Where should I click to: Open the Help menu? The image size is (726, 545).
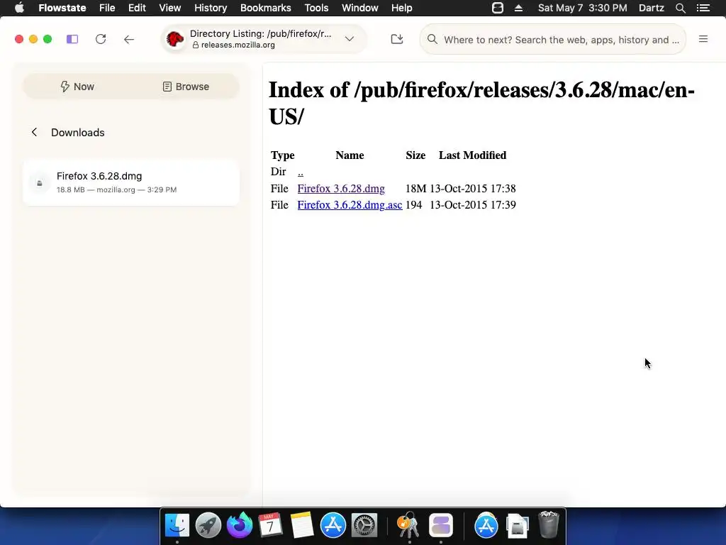[401, 8]
